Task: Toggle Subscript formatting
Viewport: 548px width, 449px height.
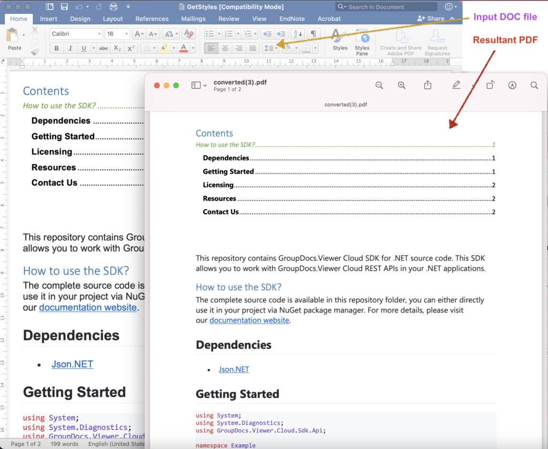Action: tap(117, 48)
